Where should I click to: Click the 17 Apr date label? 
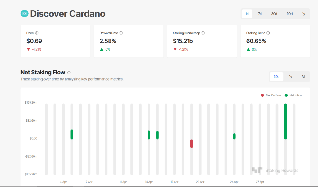pos(175,182)
